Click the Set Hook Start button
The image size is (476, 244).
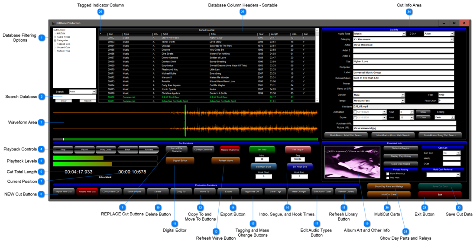pos(263,167)
